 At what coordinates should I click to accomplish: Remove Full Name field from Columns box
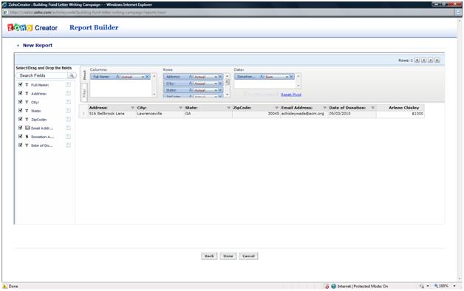tap(147, 77)
